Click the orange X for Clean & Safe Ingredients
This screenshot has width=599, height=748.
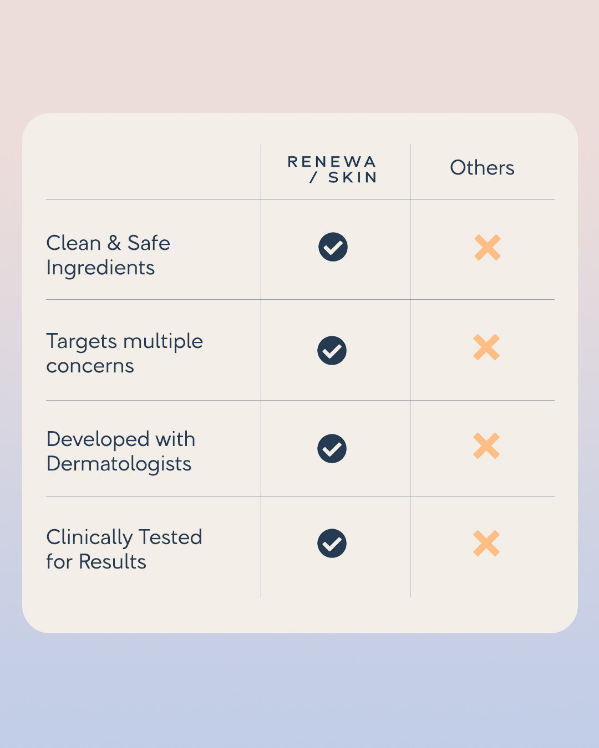(x=488, y=248)
